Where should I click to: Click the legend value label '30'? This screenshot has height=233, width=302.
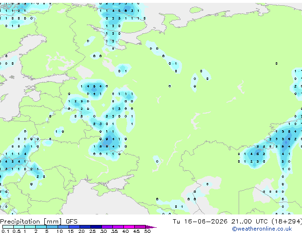(x=103, y=231)
